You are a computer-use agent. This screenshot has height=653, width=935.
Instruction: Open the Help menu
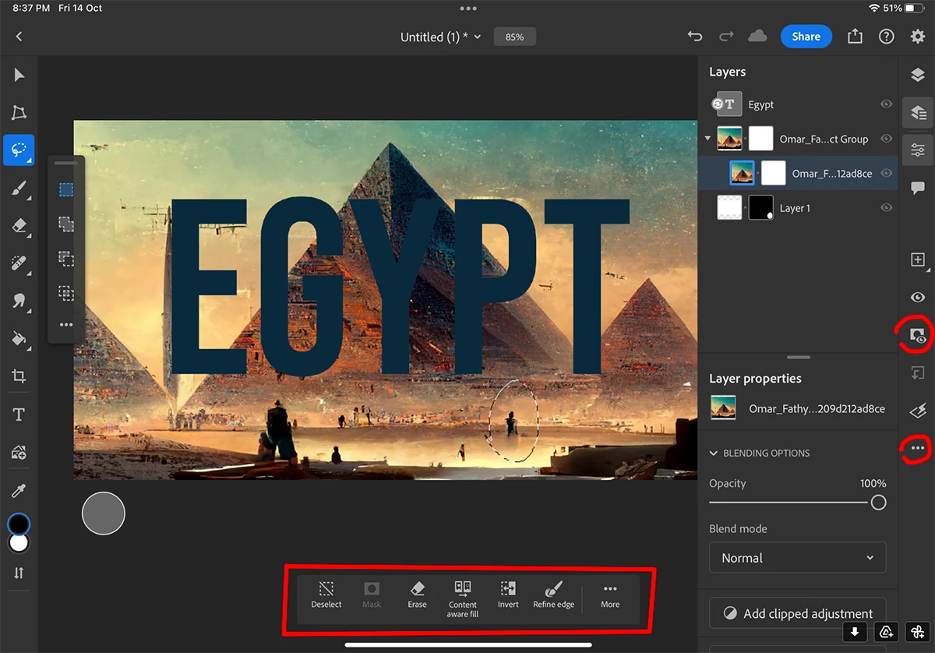[886, 37]
